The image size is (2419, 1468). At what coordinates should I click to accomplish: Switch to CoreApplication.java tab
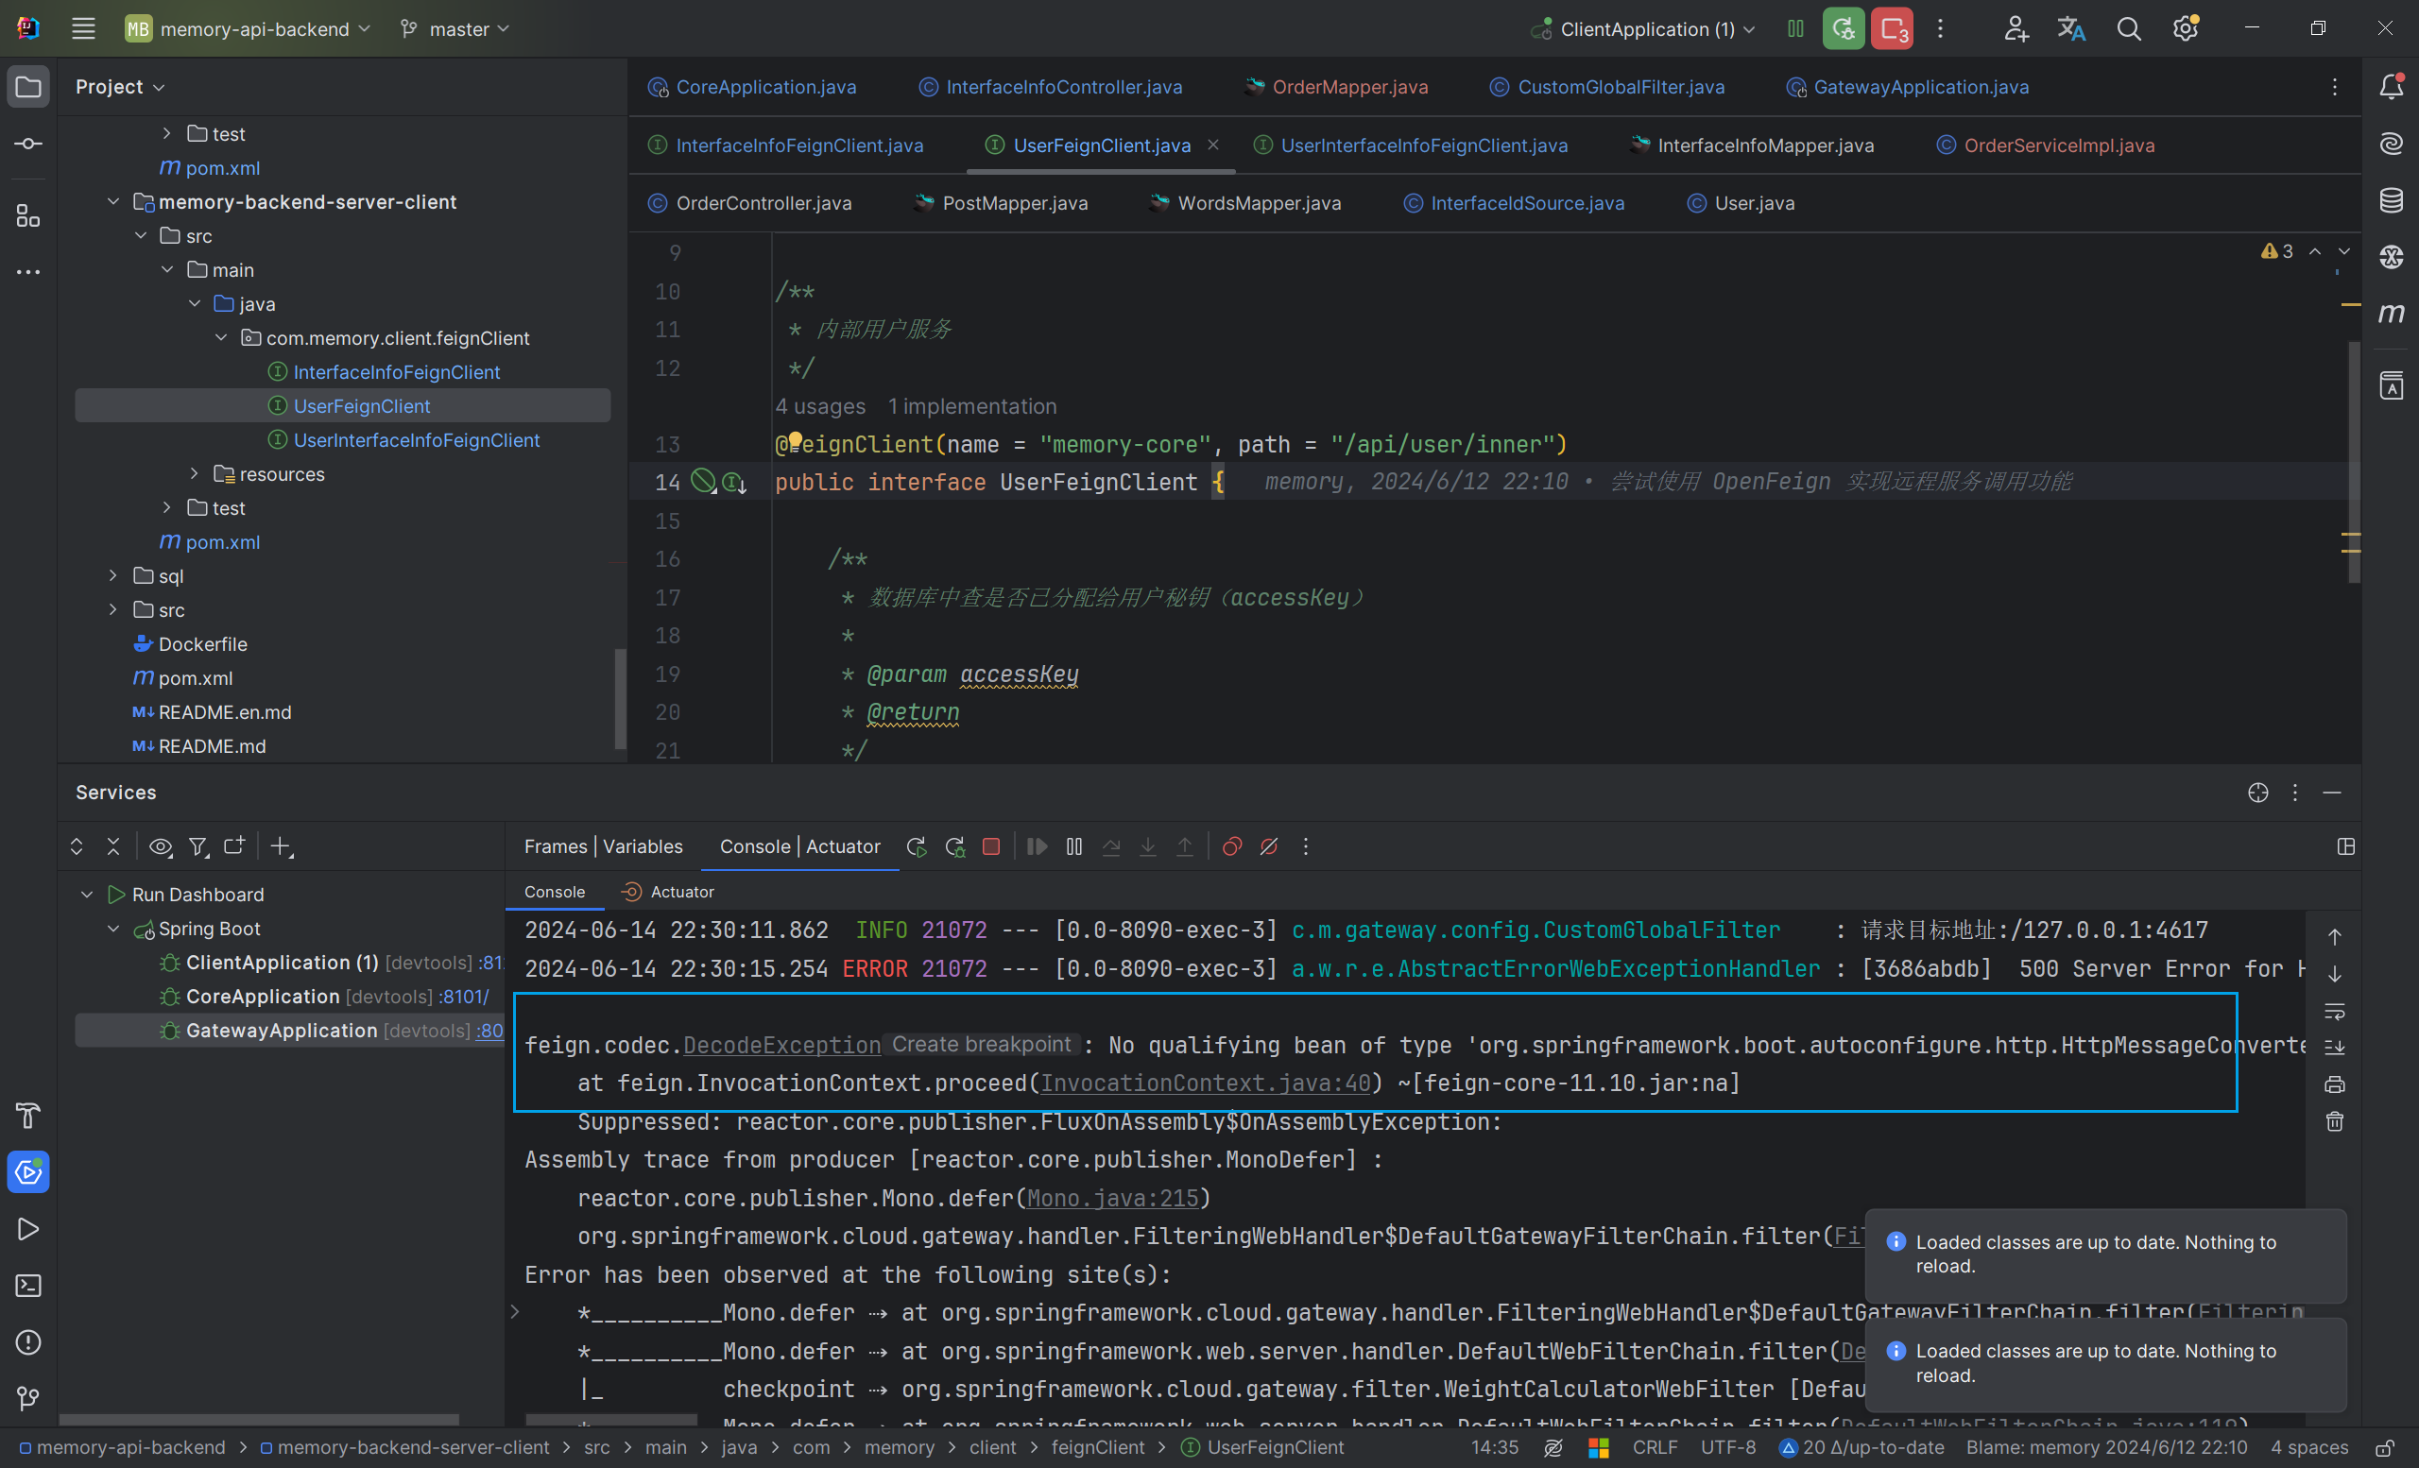pyautogui.click(x=752, y=87)
